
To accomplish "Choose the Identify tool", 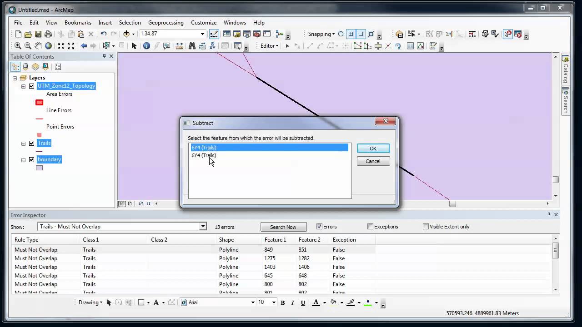I will (x=146, y=46).
